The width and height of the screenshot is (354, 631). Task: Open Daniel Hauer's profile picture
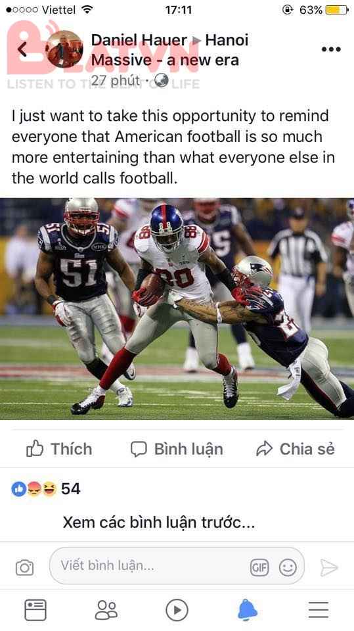click(x=64, y=49)
